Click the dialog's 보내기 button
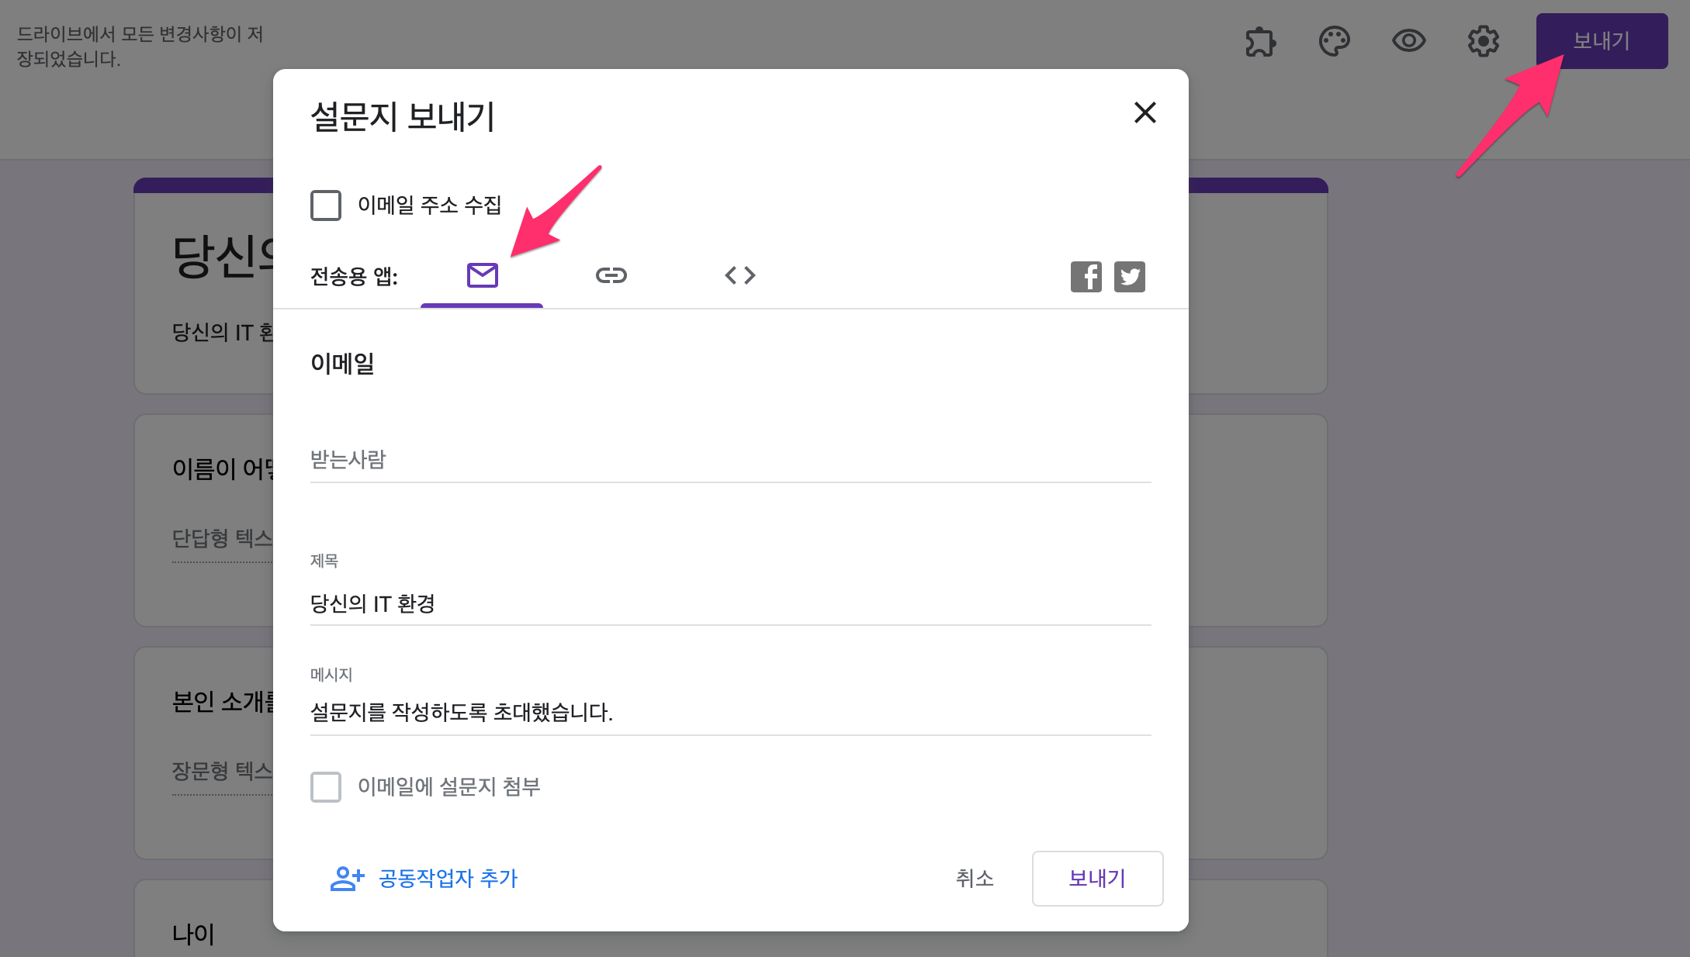The width and height of the screenshot is (1690, 957). [1096, 878]
